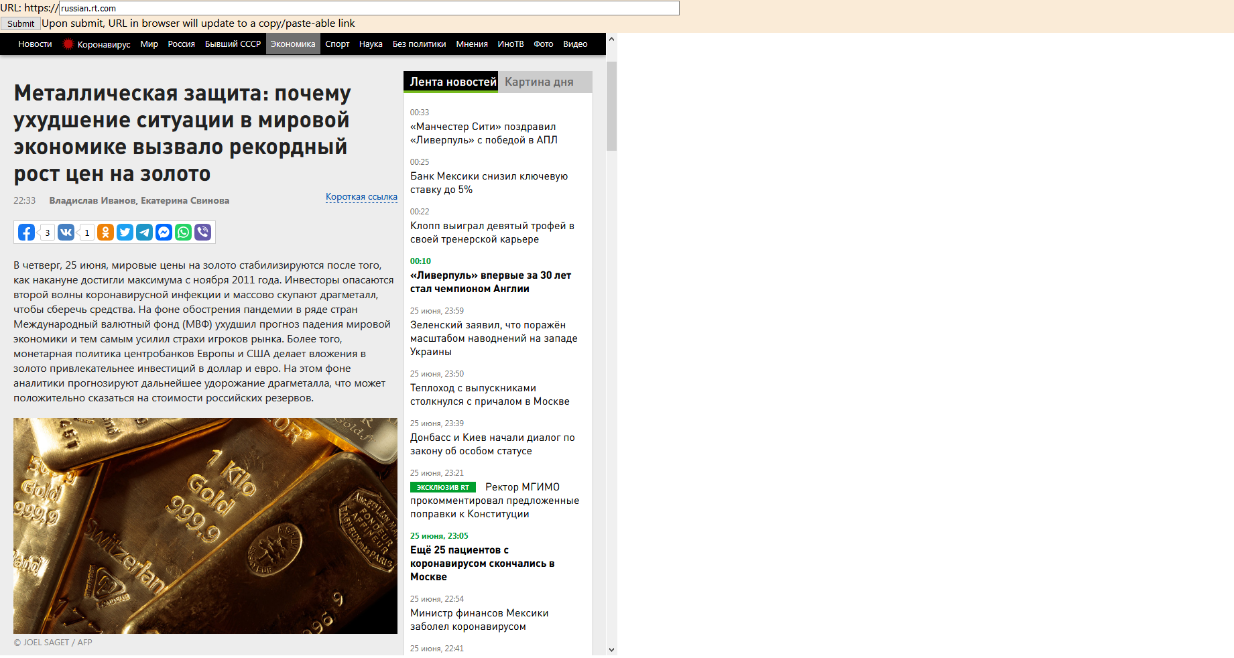Open headline Ливерпуль стал чемпионом Англии

[x=491, y=282]
